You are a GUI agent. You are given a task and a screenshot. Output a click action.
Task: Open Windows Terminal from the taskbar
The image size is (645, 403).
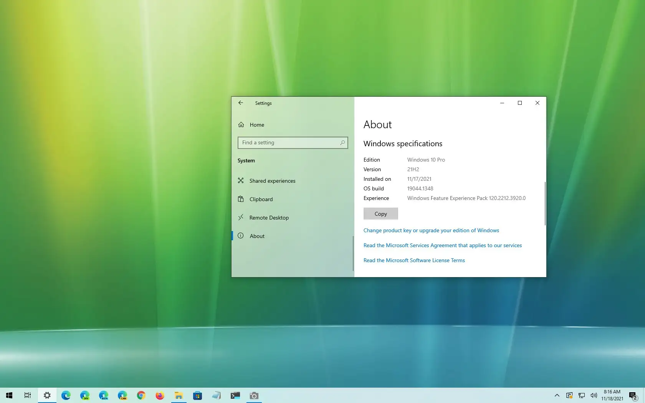pyautogui.click(x=235, y=395)
